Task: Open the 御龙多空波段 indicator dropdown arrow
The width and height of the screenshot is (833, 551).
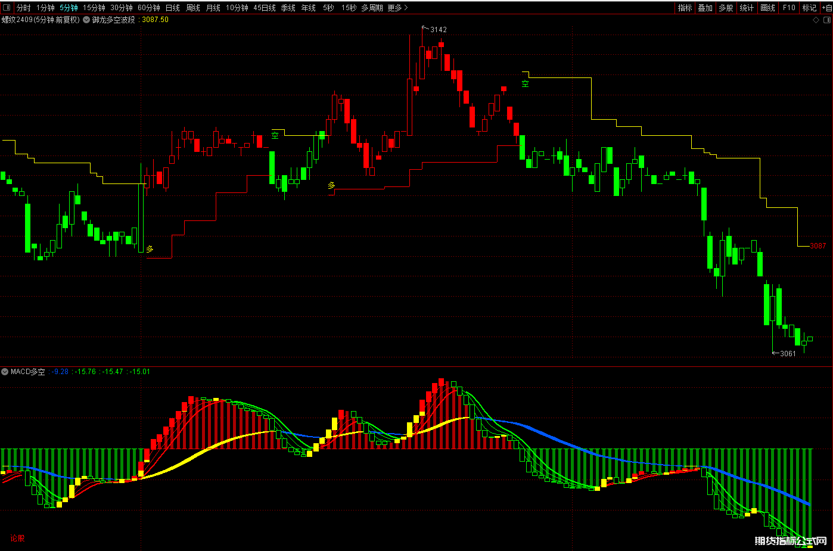Action: (87, 20)
